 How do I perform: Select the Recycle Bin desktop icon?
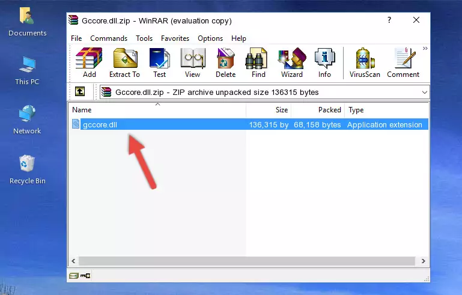point(28,170)
